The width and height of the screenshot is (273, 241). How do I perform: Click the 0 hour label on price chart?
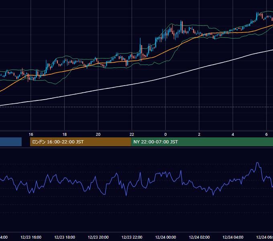[x=165, y=135]
